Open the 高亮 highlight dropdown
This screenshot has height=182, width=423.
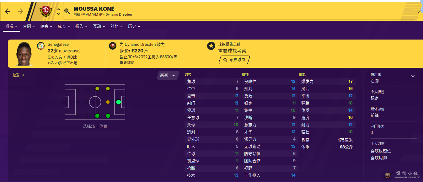[168, 75]
